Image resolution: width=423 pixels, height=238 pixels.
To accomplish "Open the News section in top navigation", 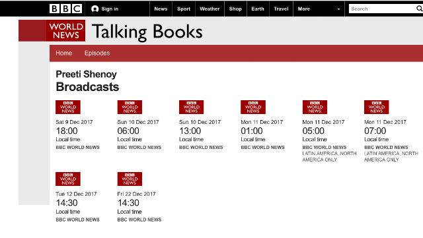I will click(x=161, y=9).
